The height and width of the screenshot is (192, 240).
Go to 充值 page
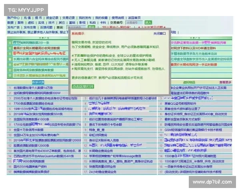27,18
